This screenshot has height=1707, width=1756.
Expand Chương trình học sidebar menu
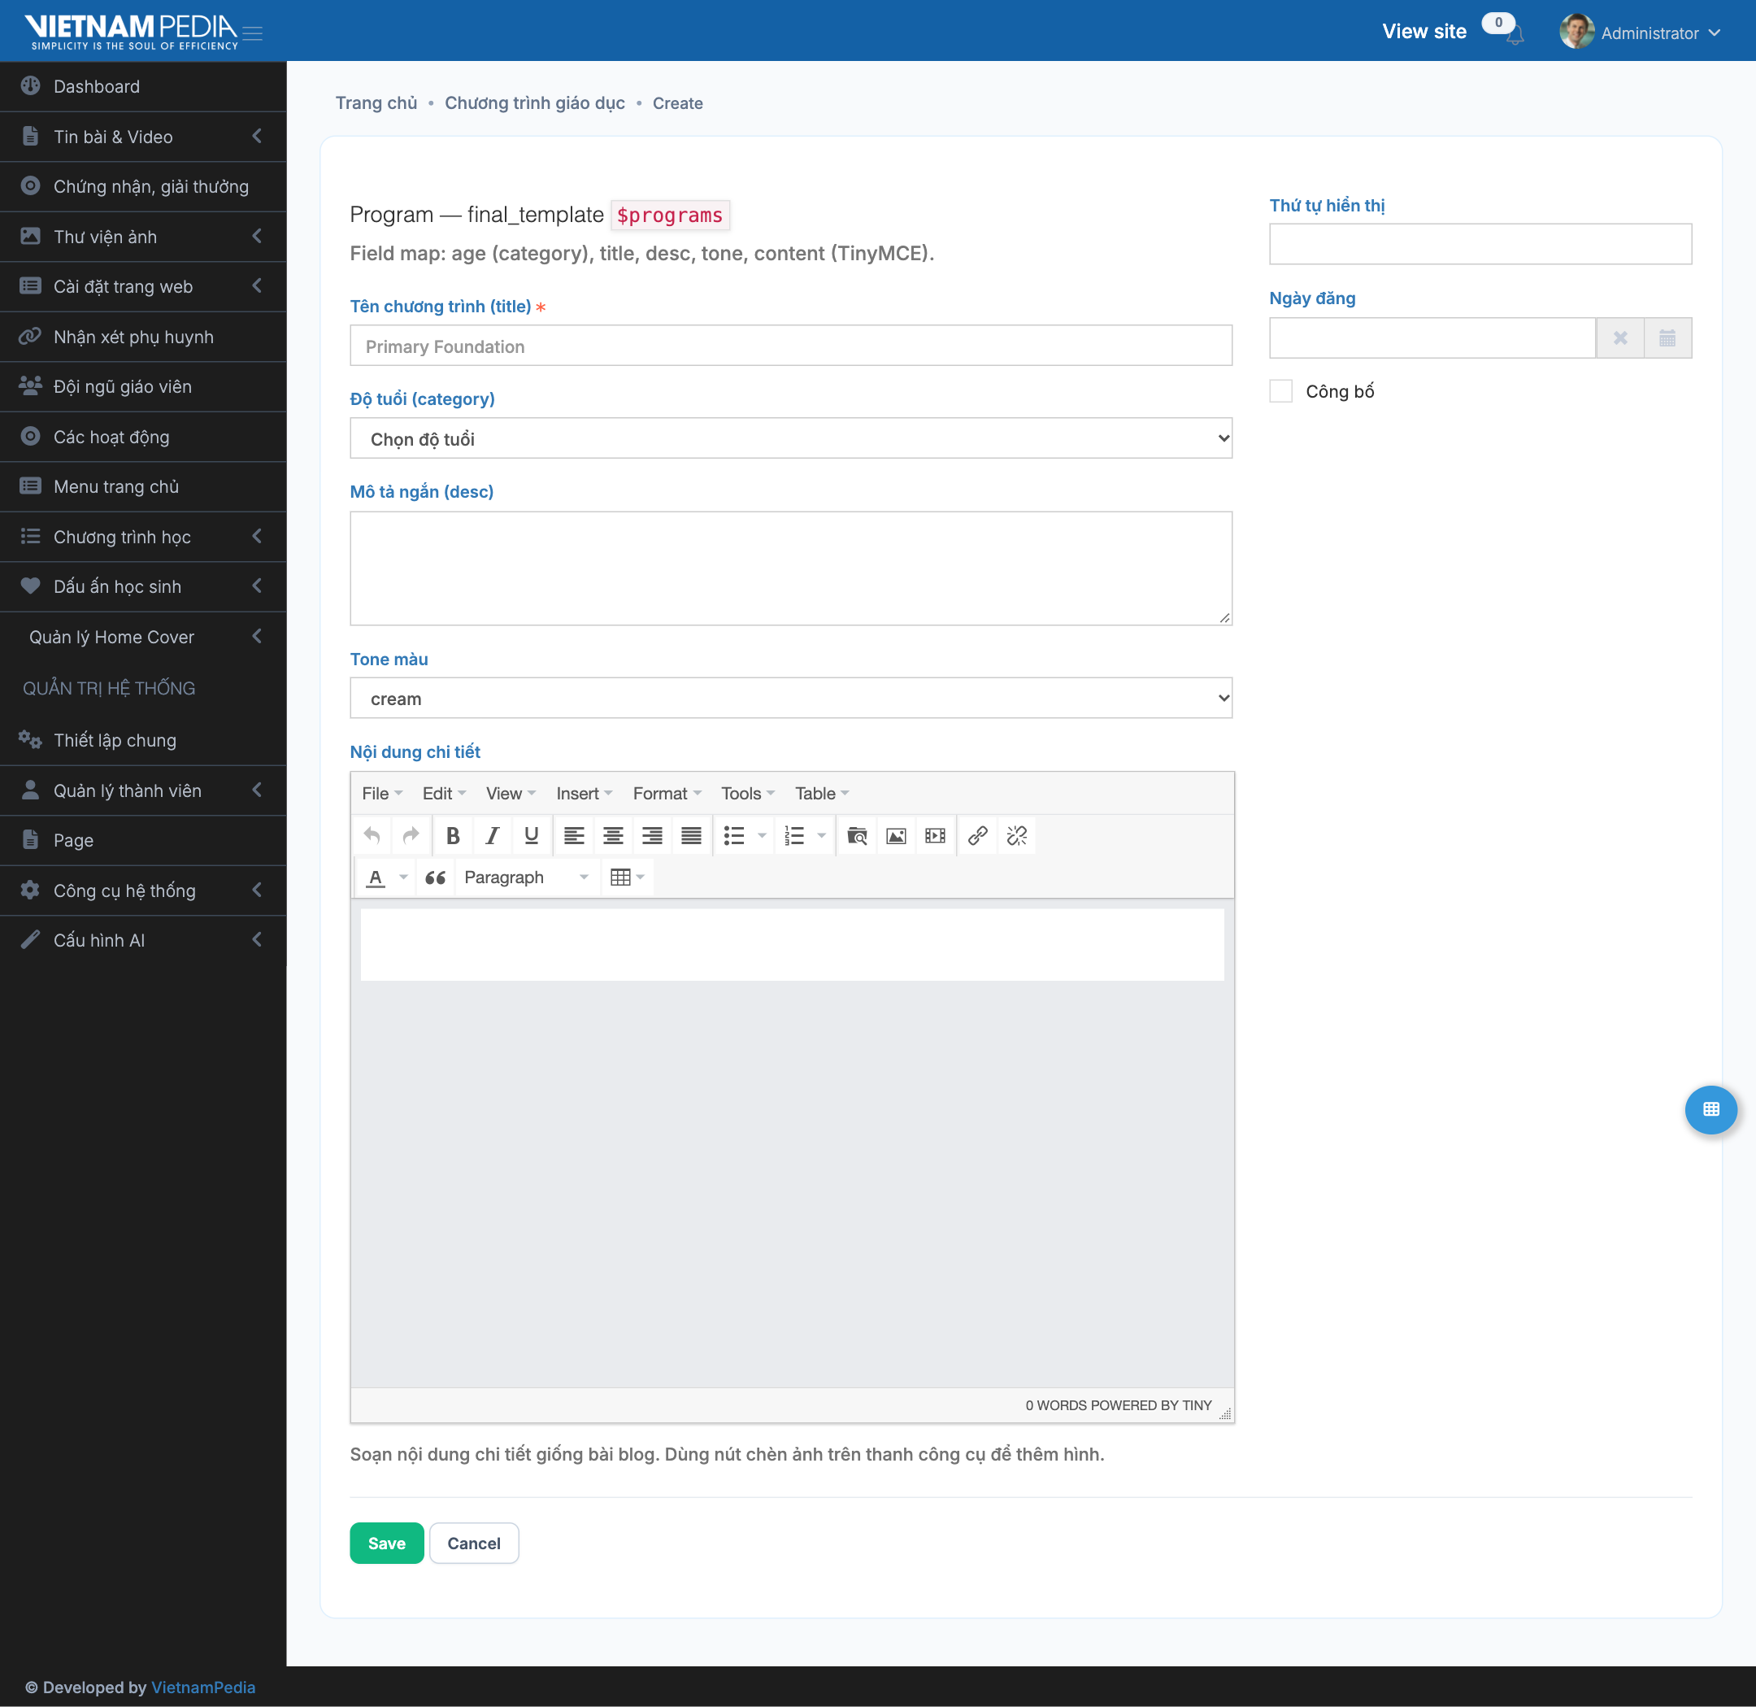tap(143, 536)
